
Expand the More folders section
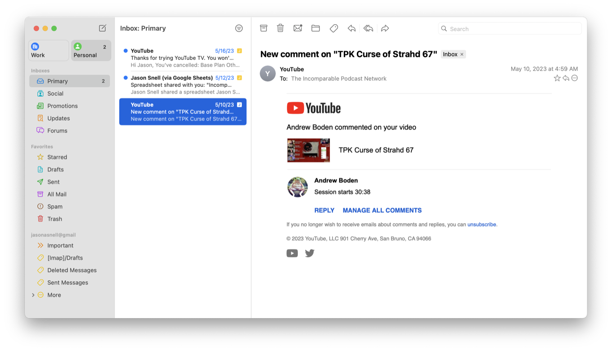(x=33, y=295)
